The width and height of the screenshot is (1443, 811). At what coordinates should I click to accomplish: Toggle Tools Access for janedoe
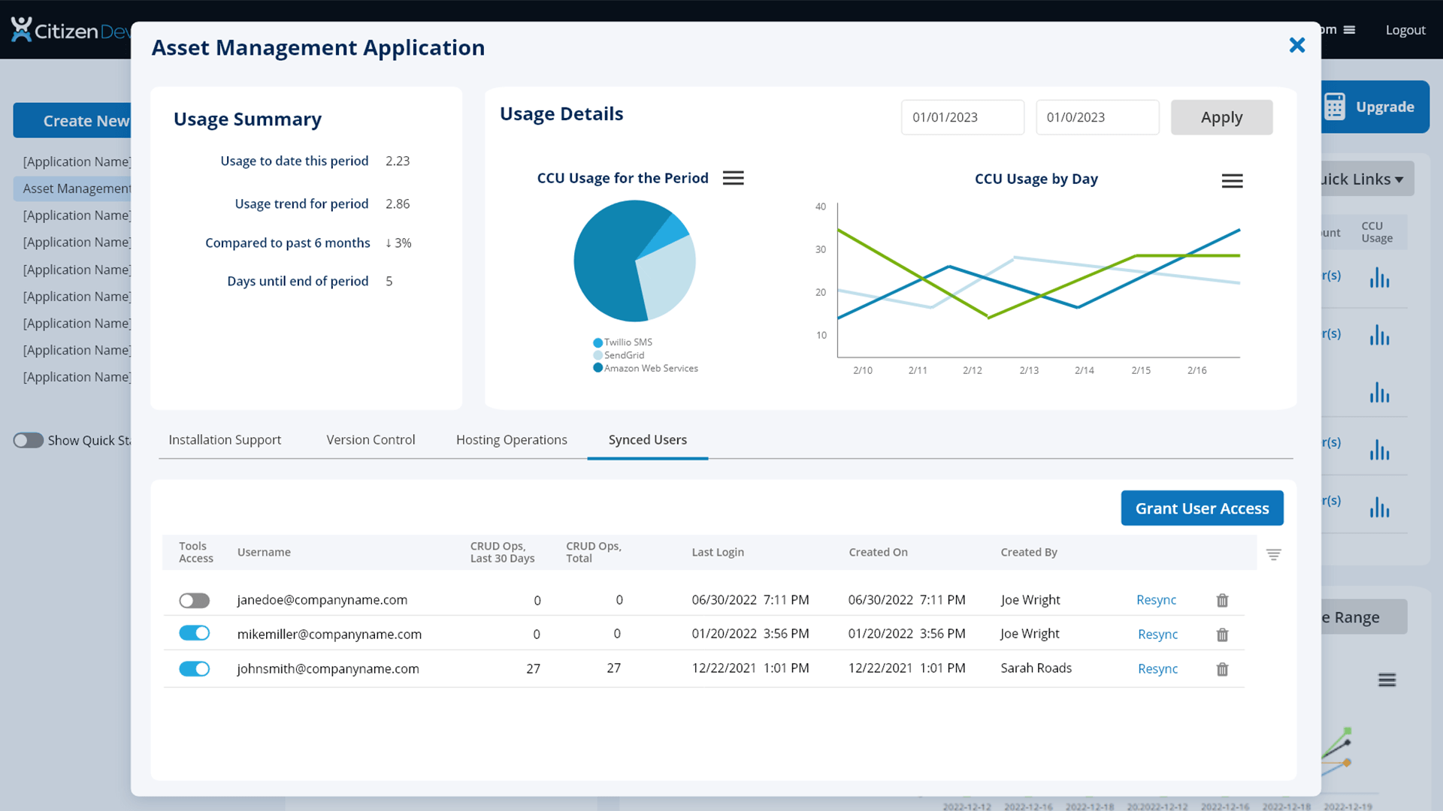pos(194,599)
